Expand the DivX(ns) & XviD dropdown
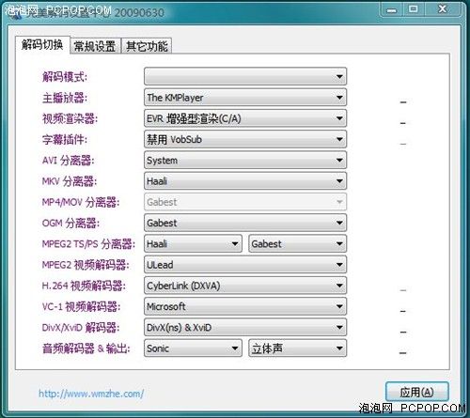This screenshot has height=418, width=470. click(245, 328)
